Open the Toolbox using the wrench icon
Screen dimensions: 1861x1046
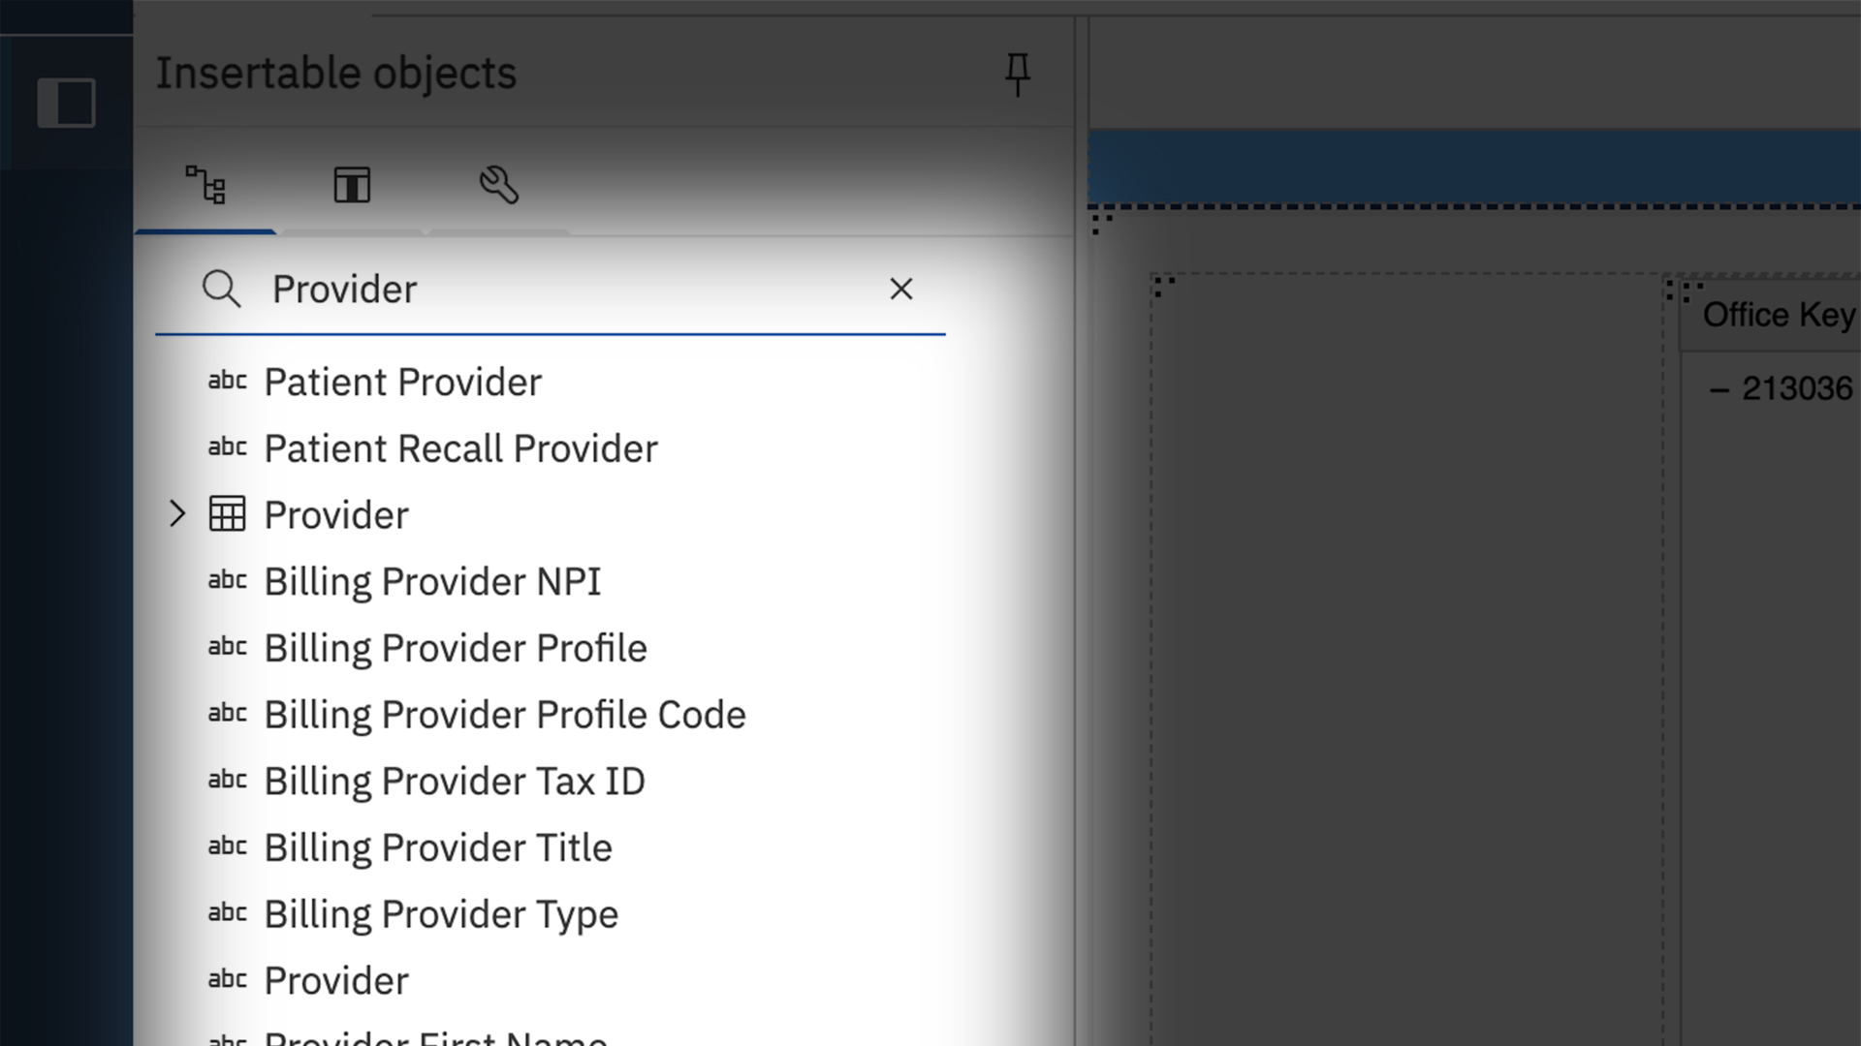coord(497,184)
